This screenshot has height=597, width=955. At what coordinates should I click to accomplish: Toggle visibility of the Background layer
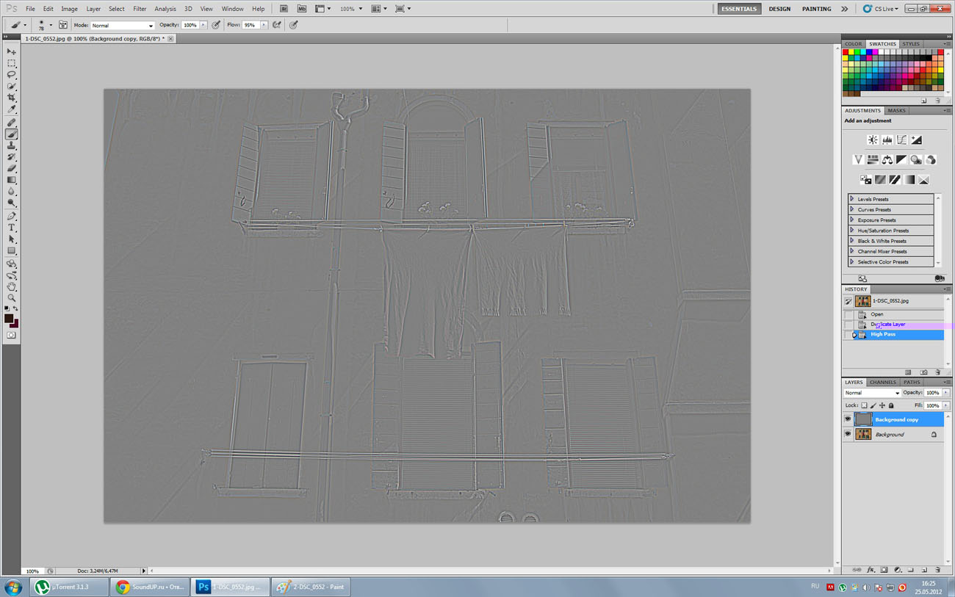(848, 435)
